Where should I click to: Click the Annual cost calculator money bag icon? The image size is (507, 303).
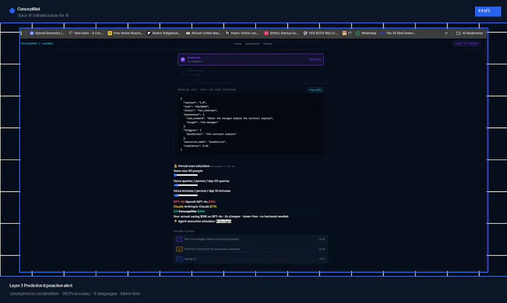tap(176, 166)
